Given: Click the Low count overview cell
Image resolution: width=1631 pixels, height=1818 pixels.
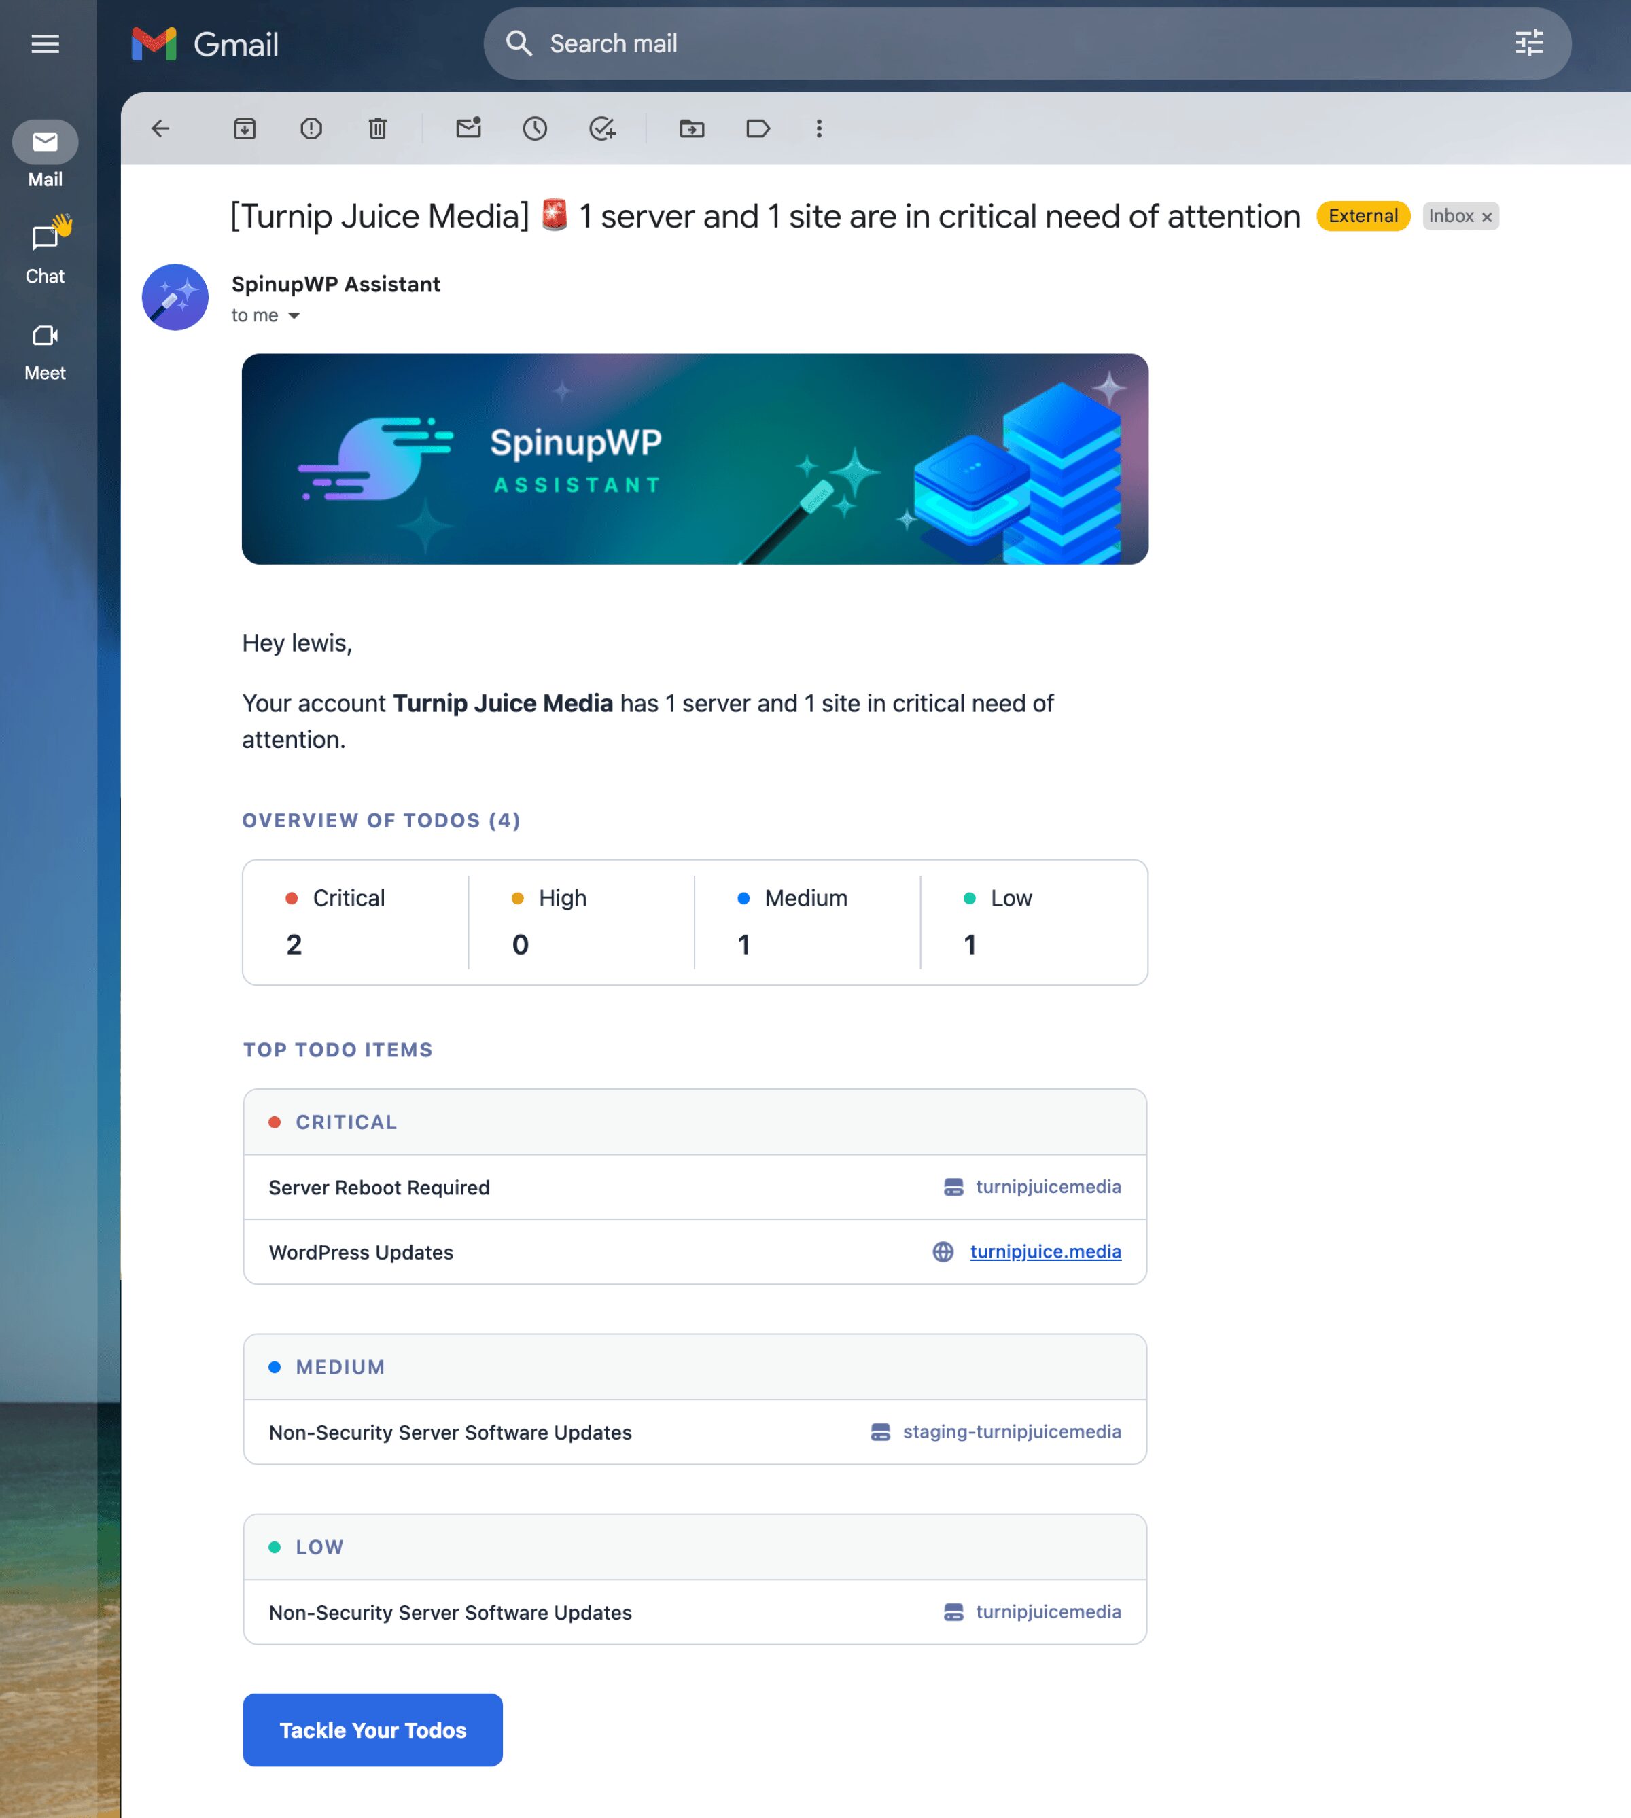Looking at the screenshot, I should coord(1034,923).
